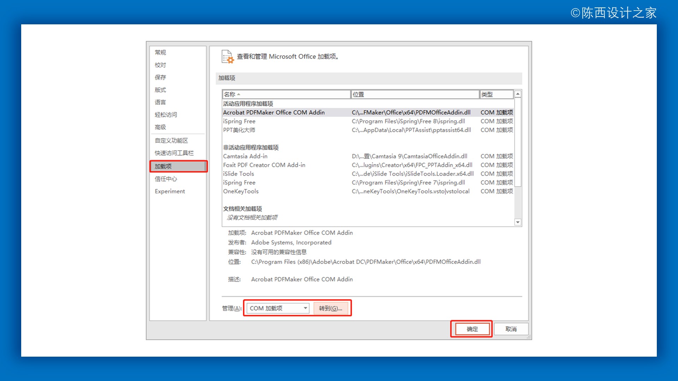Screen dimensions: 678x381
Task: Open the 轻松访问 options category
Action: 166,115
